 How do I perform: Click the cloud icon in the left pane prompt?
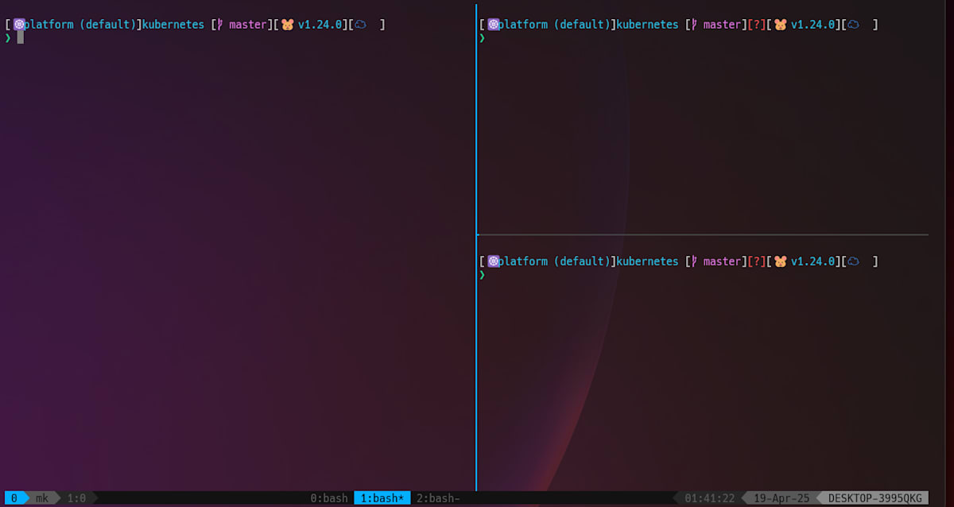click(x=359, y=24)
